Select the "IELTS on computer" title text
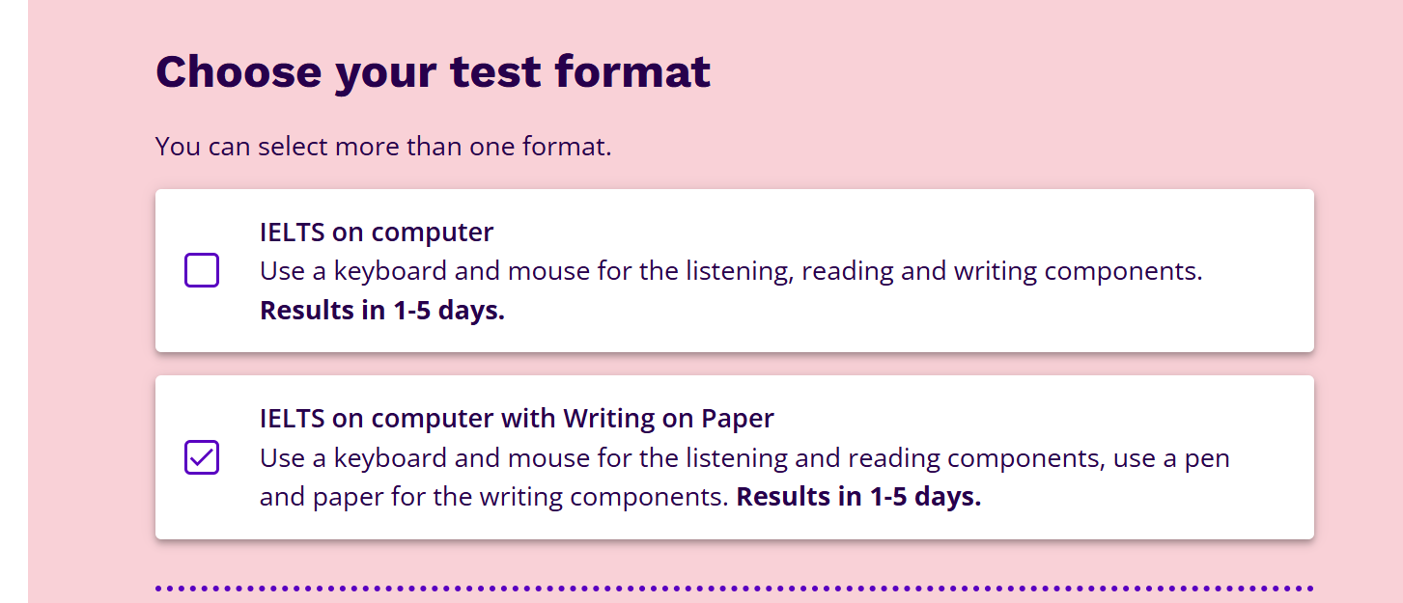This screenshot has height=603, width=1403. (377, 233)
